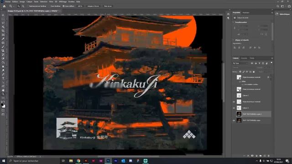Collapse the Transformation section
The image size is (292, 164).
pos(233,22)
